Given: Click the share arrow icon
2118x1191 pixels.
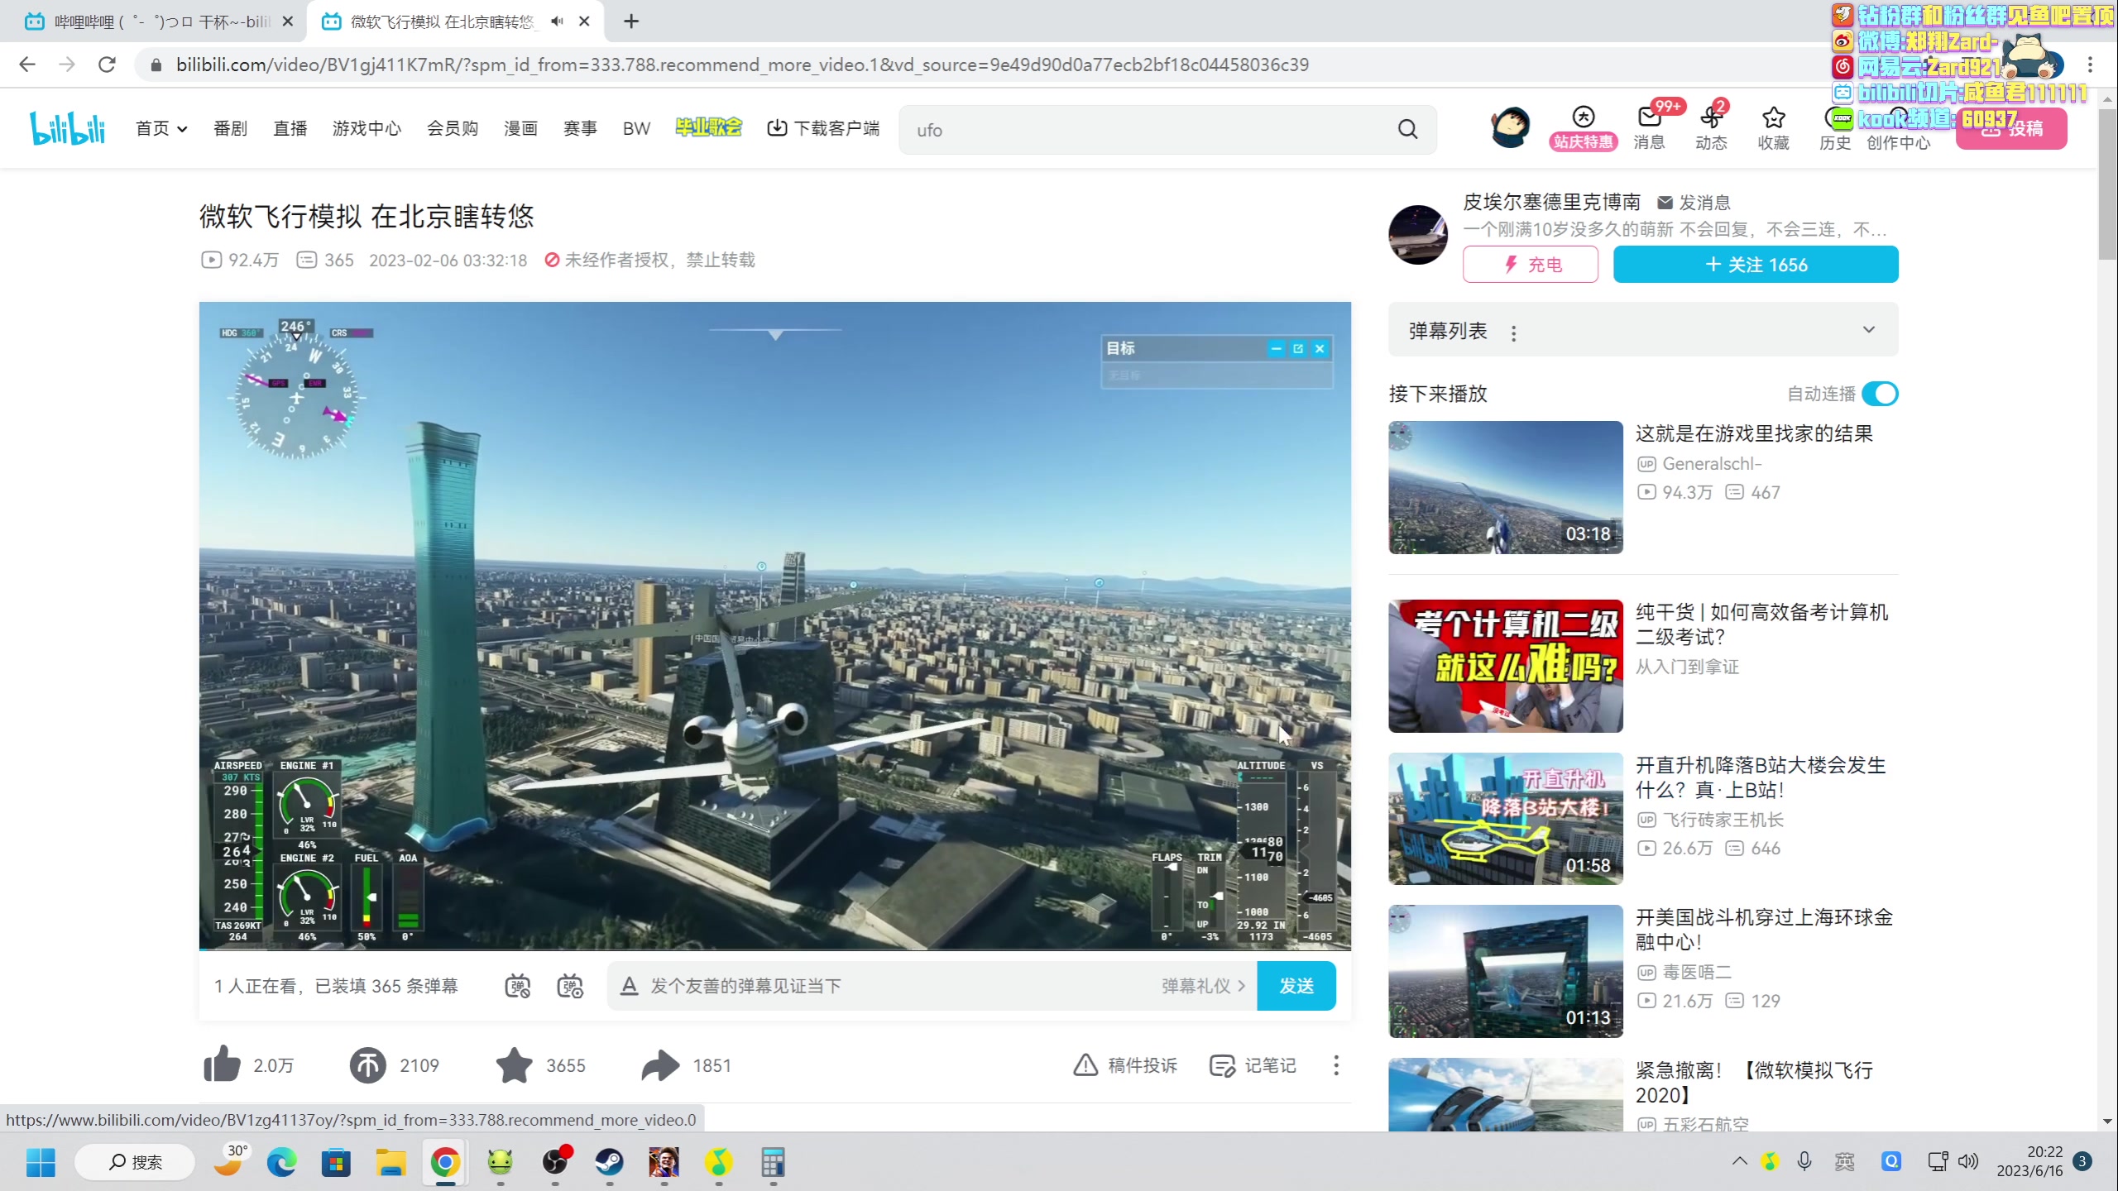Looking at the screenshot, I should 660,1065.
